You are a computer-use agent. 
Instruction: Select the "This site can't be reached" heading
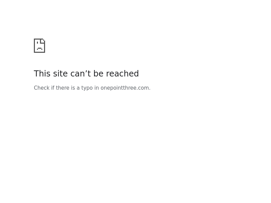pyautogui.click(x=86, y=73)
